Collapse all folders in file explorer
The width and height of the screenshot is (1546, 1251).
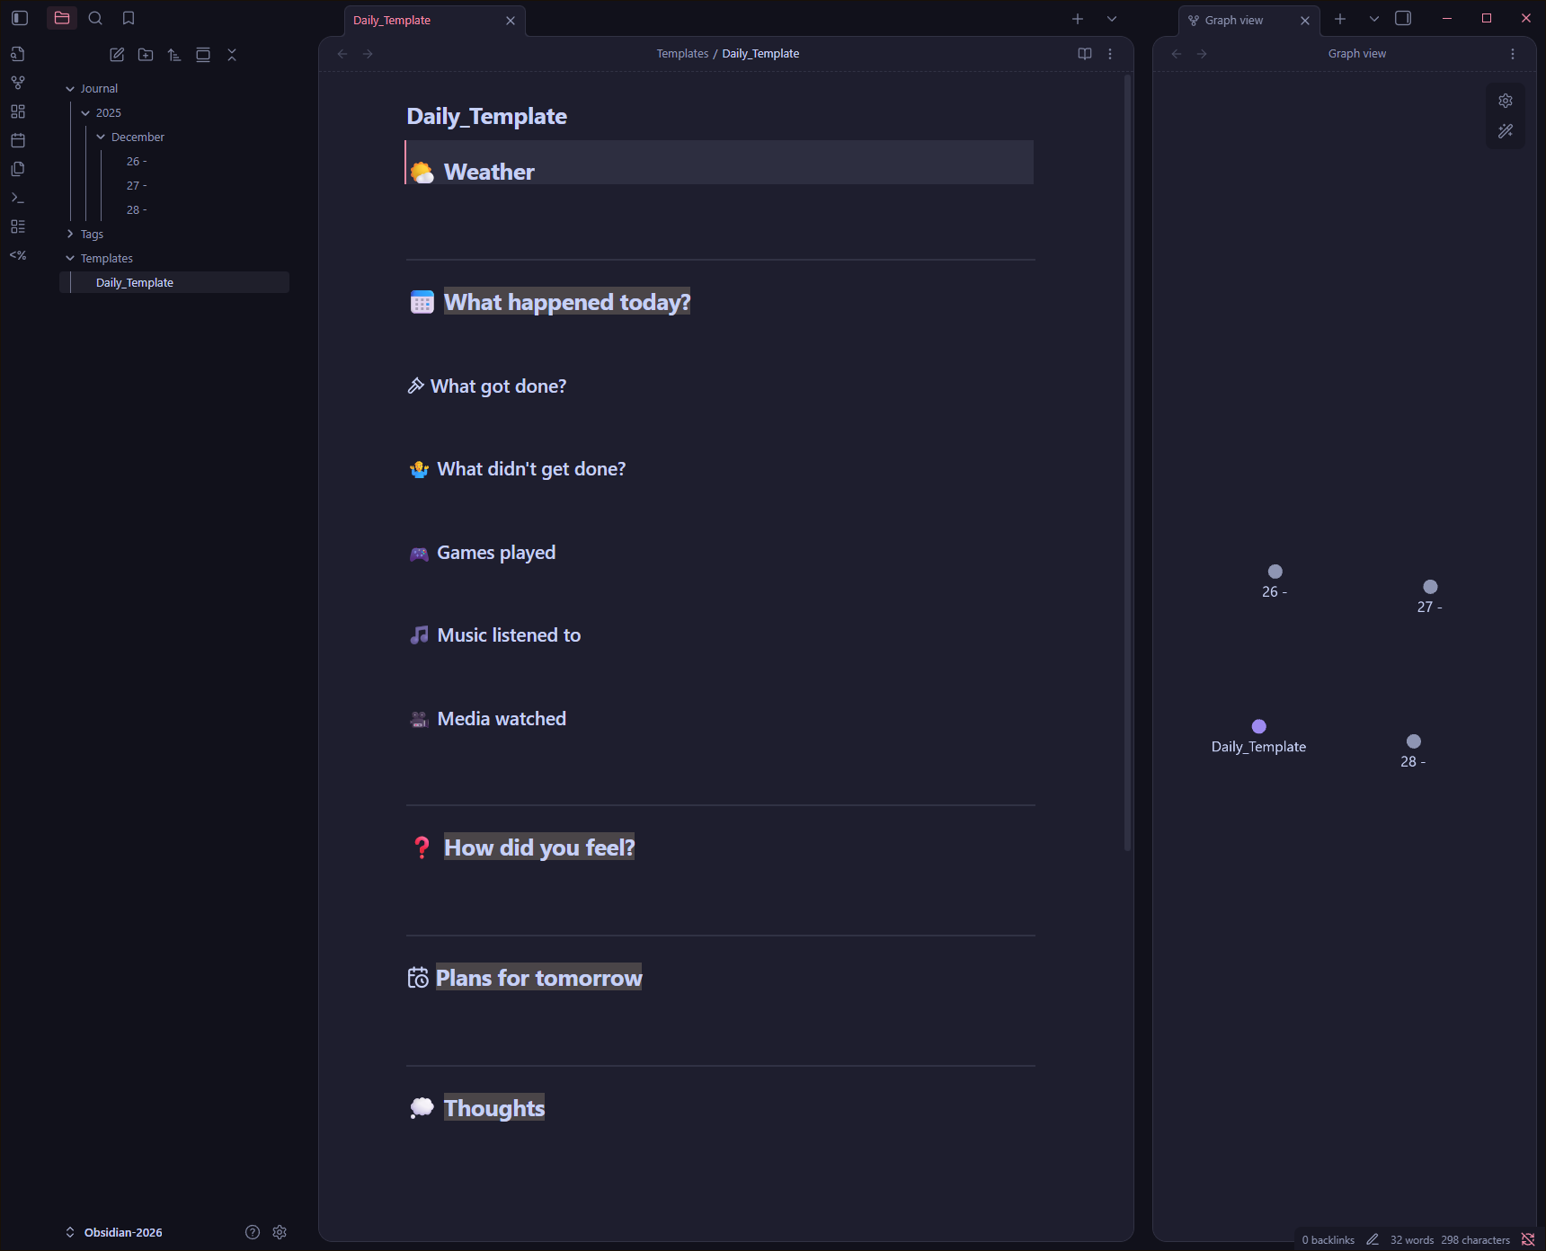[232, 55]
